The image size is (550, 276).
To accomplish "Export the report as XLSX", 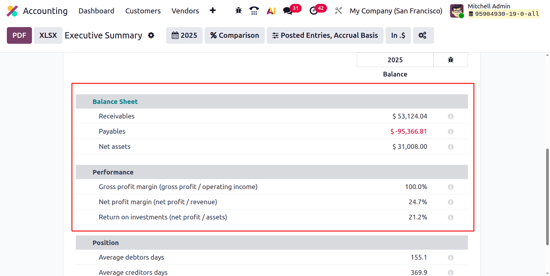I will coord(48,35).
